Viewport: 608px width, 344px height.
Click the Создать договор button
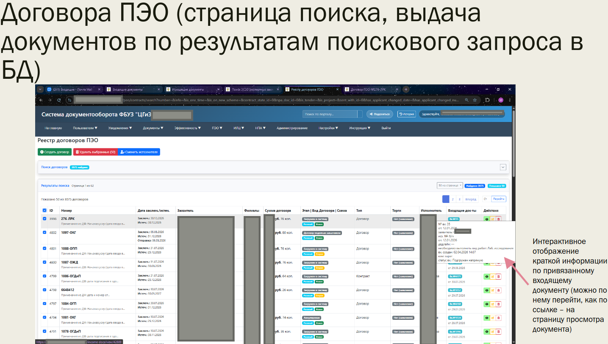[55, 152]
